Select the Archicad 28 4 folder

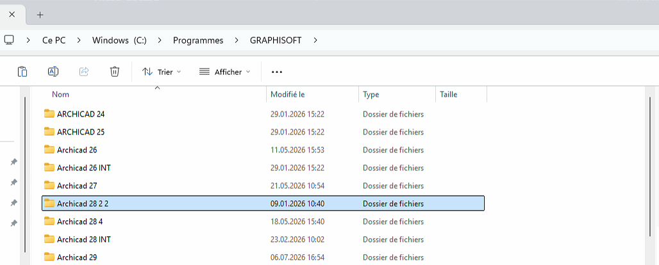coord(263,221)
